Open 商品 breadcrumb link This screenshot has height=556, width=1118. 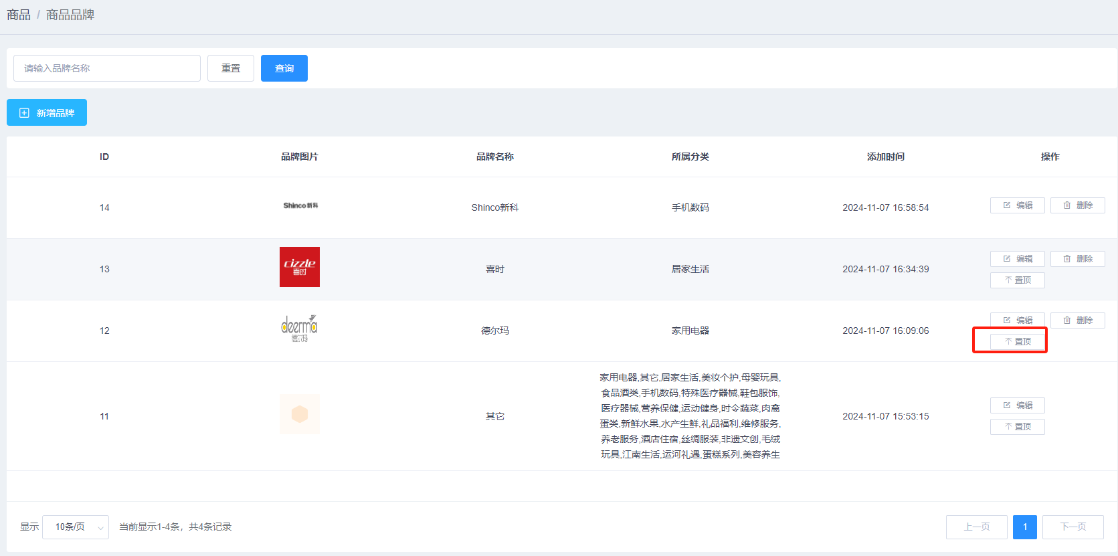click(19, 15)
